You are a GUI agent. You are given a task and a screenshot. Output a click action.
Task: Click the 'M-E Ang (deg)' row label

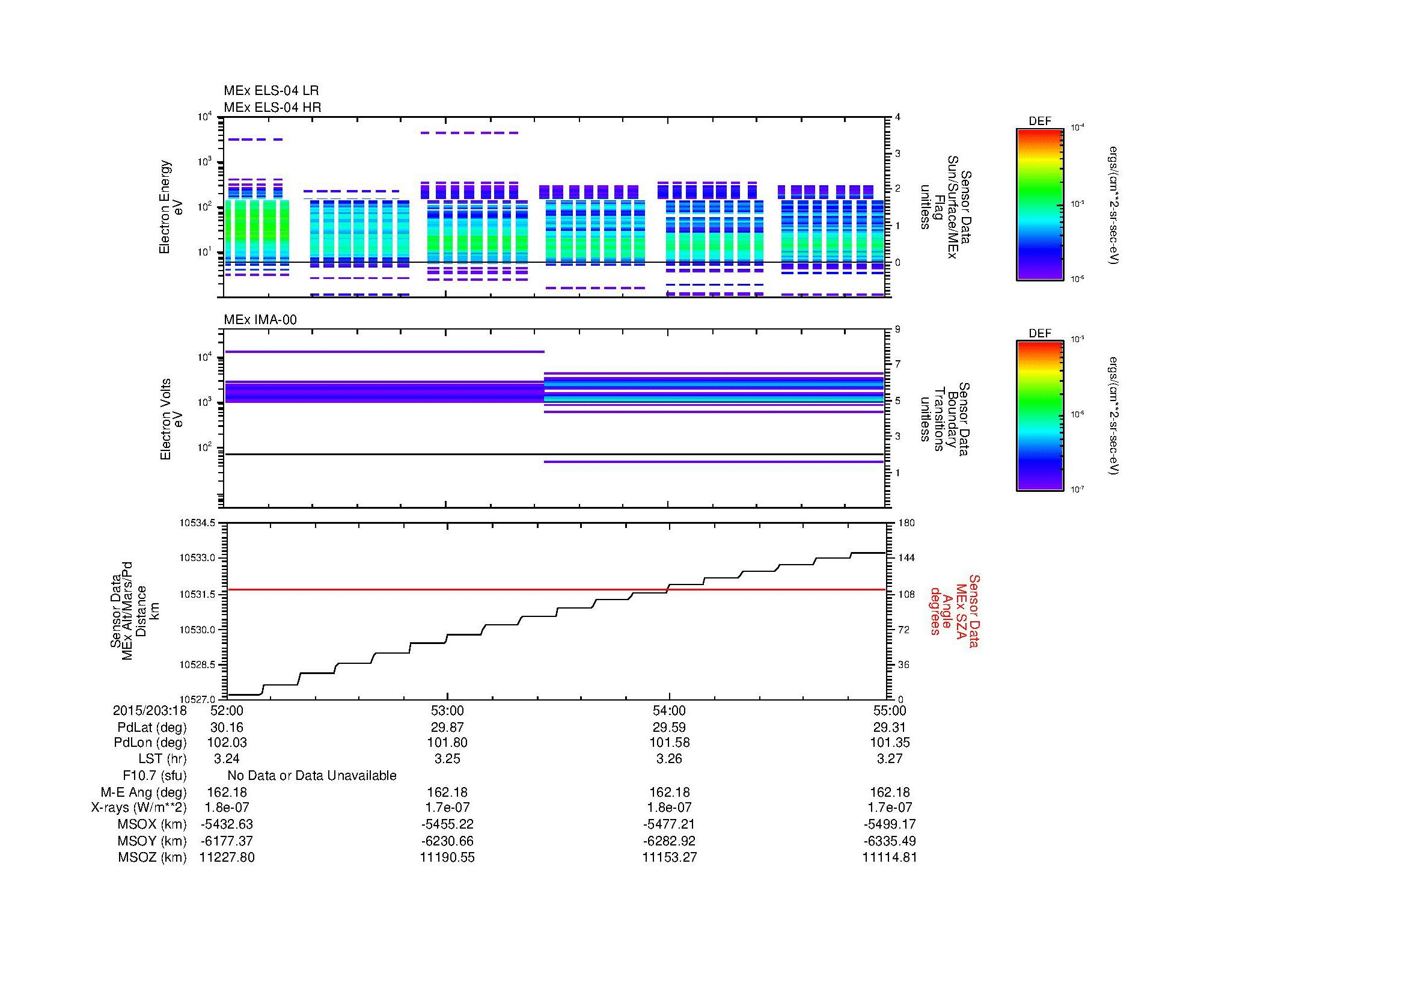coord(143,793)
